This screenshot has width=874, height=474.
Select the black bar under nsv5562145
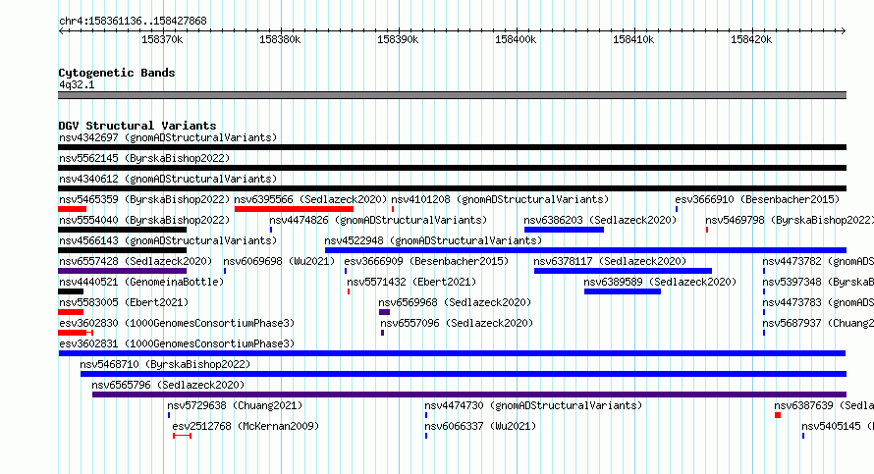(452, 168)
